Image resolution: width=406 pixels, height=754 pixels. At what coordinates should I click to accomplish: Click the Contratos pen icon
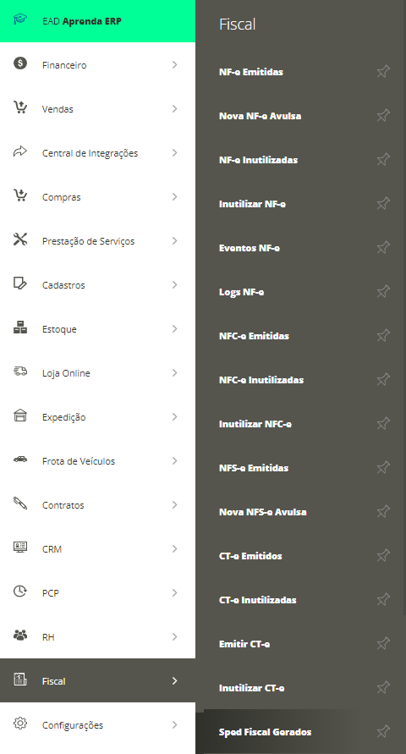[x=20, y=503]
